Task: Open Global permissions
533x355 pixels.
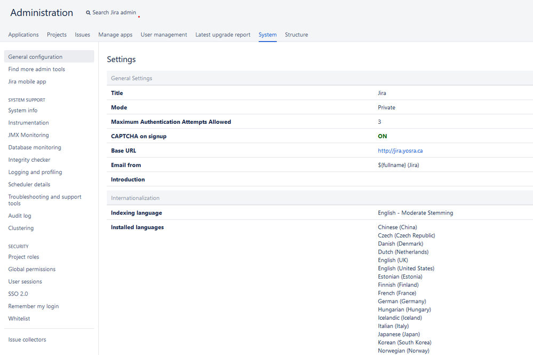Action: click(x=31, y=269)
